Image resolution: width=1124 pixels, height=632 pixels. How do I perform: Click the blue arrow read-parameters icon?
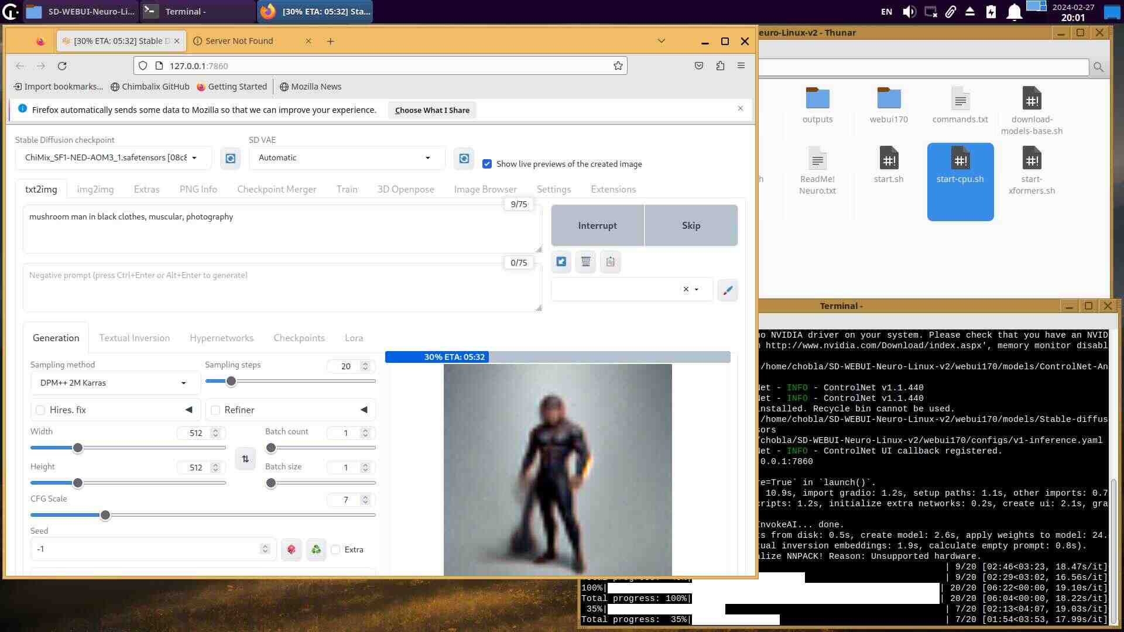(561, 262)
